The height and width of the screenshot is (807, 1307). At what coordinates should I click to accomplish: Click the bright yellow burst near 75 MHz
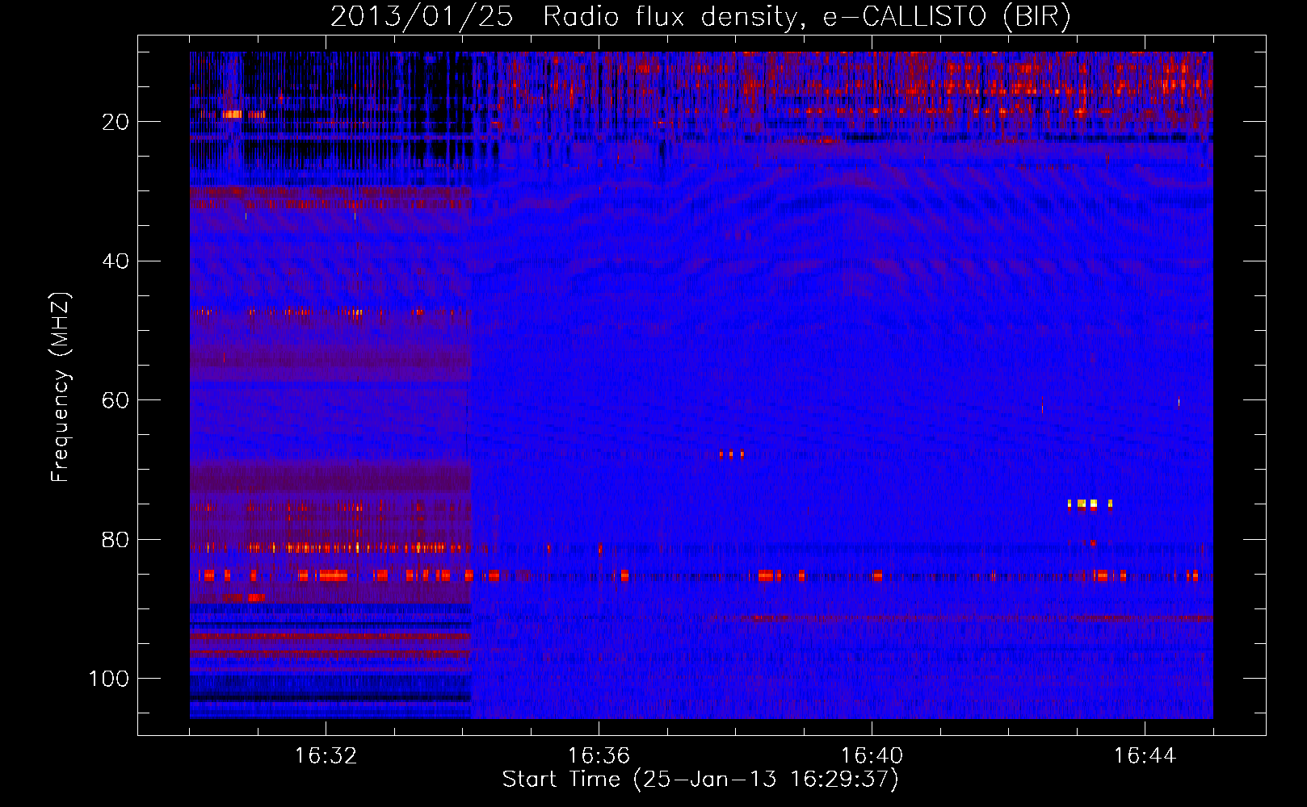click(1090, 505)
